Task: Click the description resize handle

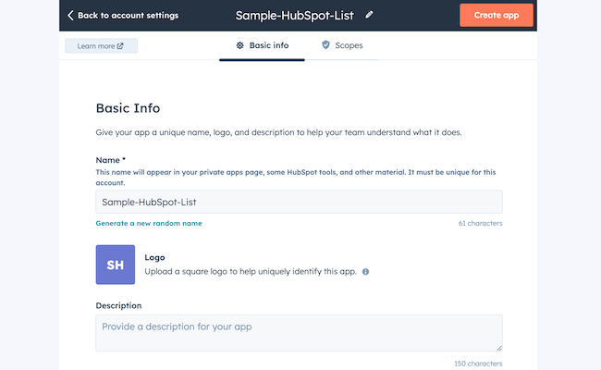Action: [x=499, y=348]
